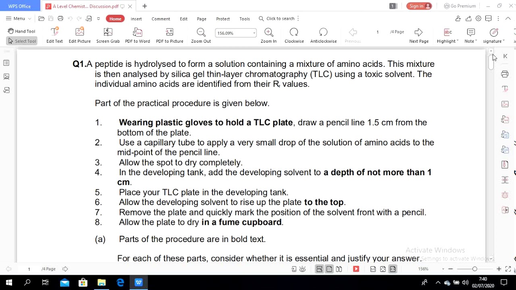Click the print icon in right sidebar
The width and height of the screenshot is (516, 290).
[x=505, y=74]
